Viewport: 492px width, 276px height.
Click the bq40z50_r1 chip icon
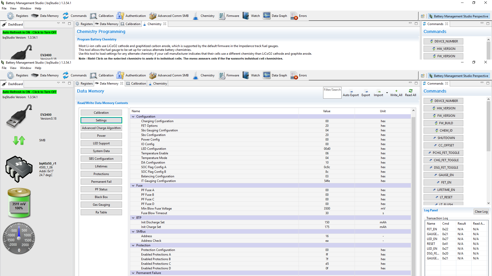click(19, 169)
